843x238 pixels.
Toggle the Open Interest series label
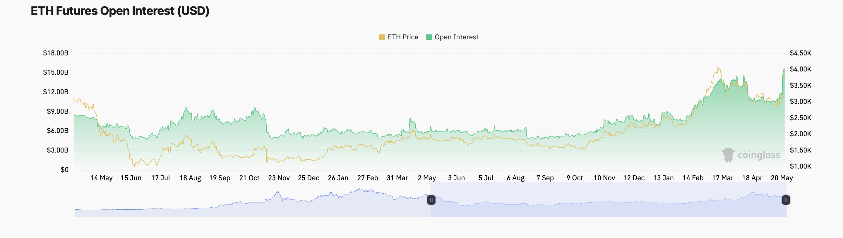pyautogui.click(x=456, y=37)
